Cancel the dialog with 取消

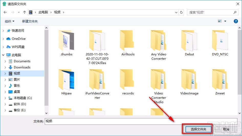(226, 129)
